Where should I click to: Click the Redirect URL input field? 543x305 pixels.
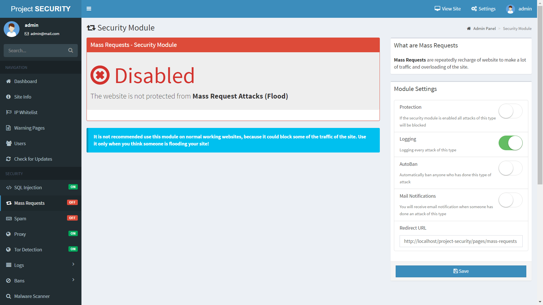point(461,241)
